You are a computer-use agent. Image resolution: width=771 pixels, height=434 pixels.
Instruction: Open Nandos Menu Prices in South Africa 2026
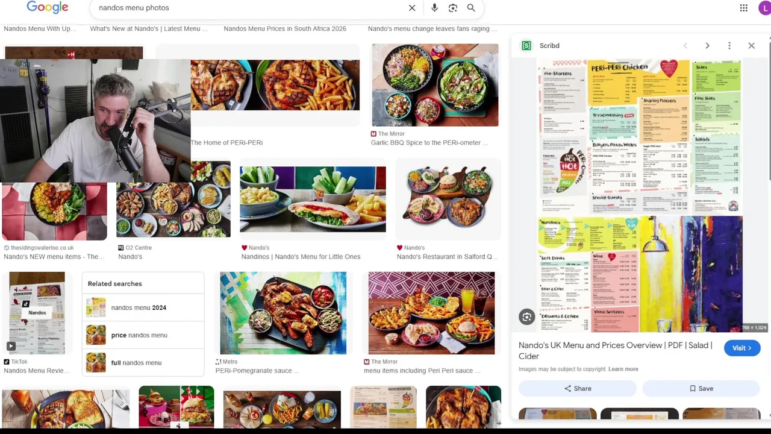[285, 28]
